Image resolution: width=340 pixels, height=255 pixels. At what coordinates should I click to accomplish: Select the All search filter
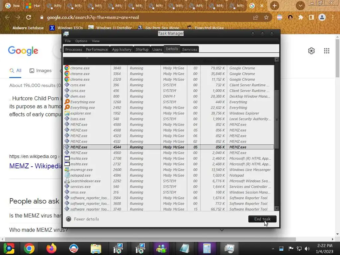click(15, 70)
